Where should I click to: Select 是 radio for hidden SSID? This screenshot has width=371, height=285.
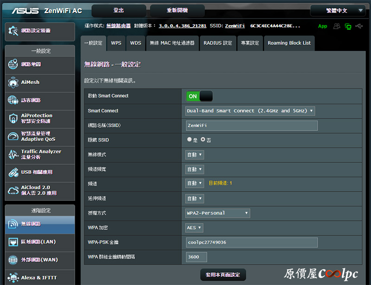point(189,139)
